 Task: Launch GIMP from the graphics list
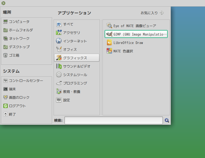coord(136,34)
